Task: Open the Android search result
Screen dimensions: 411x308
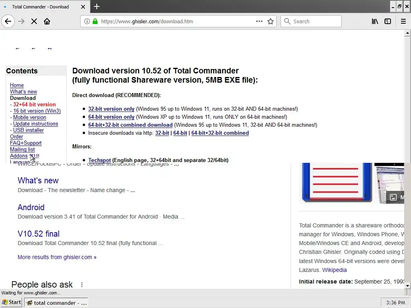Action: 31,207
